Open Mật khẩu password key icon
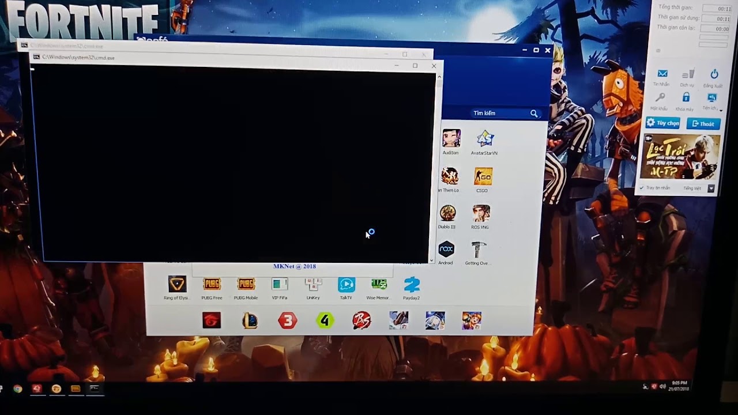 660,97
